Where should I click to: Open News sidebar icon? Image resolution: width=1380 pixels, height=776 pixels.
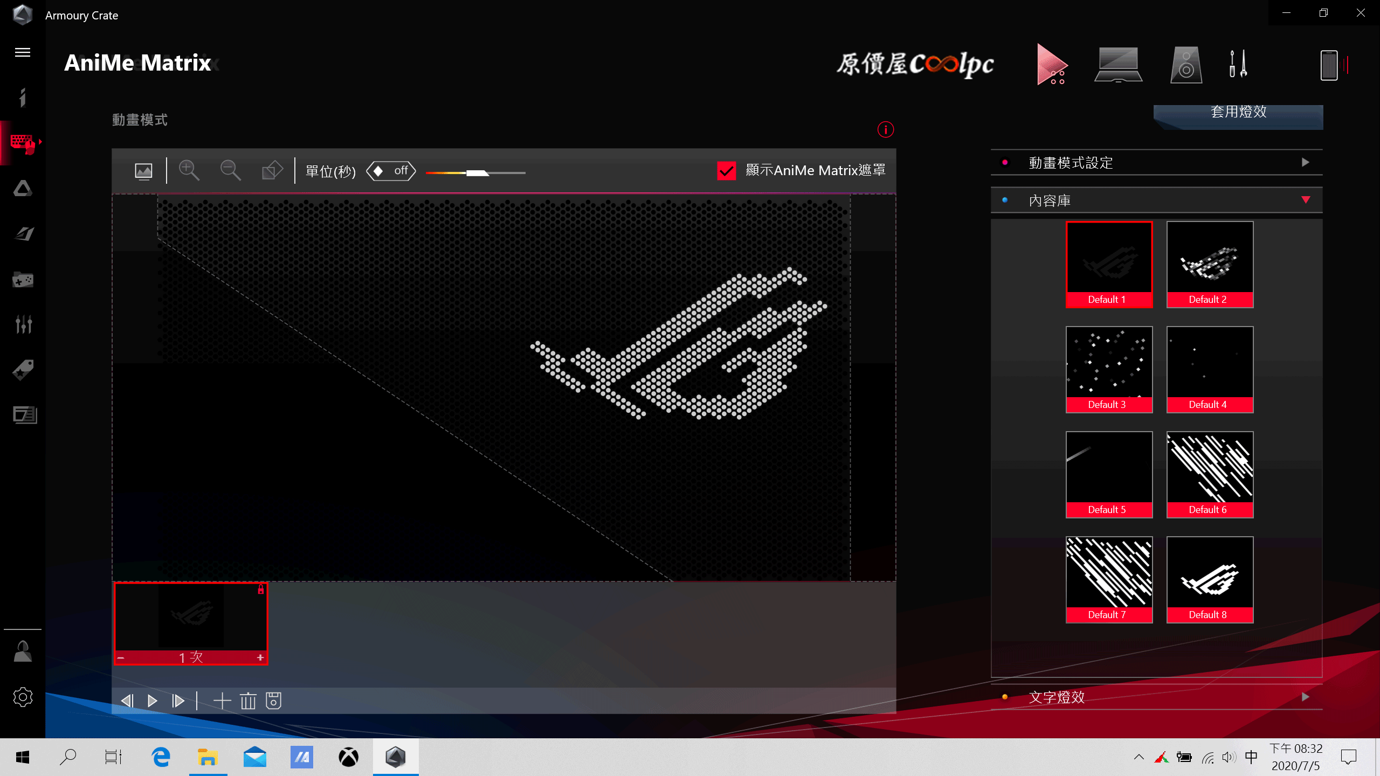pyautogui.click(x=24, y=415)
